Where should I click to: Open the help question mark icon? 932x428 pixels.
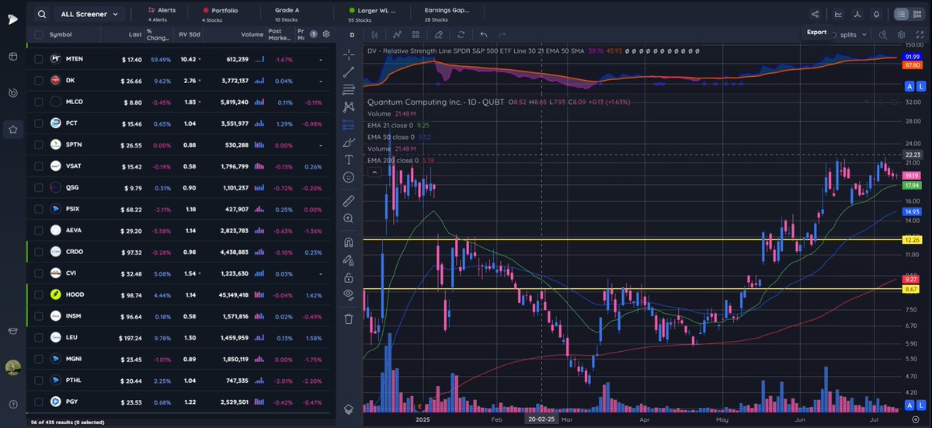13,404
